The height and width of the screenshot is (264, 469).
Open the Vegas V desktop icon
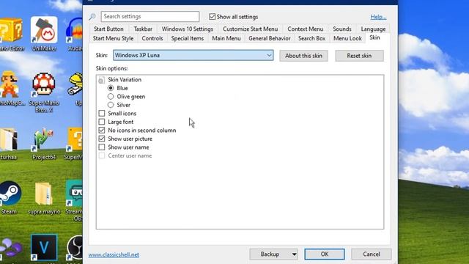click(x=44, y=247)
